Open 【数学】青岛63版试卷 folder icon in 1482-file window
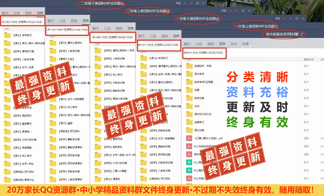The image size is (324, 196). 98,99
